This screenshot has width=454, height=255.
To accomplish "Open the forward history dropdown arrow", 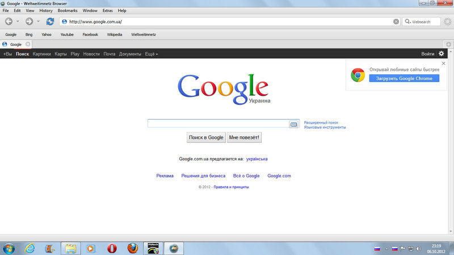I will (38, 22).
